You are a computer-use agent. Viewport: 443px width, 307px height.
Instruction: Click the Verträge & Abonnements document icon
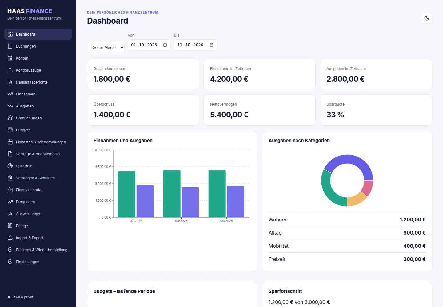(10, 154)
